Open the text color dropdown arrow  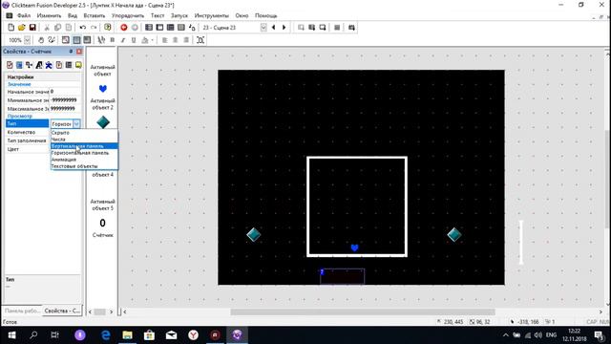152,40
